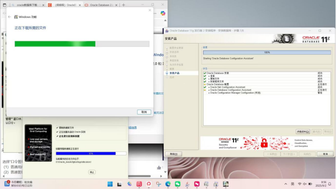The width and height of the screenshot is (336, 189).
Task: Select the 'Oracle Database 安装' status row
Action: click(267, 73)
